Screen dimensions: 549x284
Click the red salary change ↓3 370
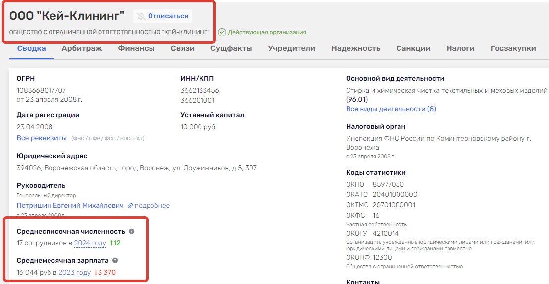coord(105,272)
